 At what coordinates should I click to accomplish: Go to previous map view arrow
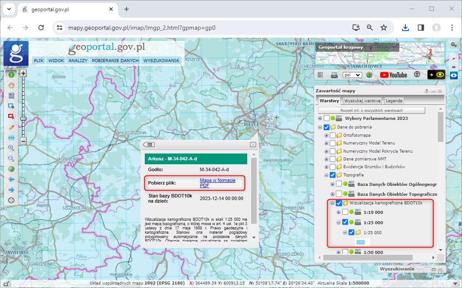point(11,179)
